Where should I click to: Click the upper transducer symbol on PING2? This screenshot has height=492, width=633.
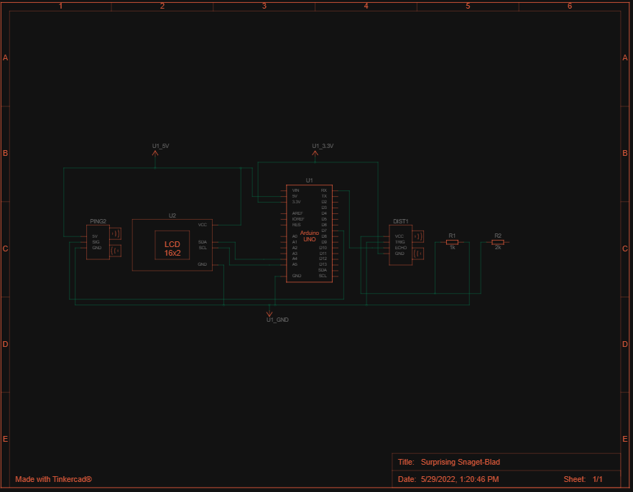tap(115, 233)
